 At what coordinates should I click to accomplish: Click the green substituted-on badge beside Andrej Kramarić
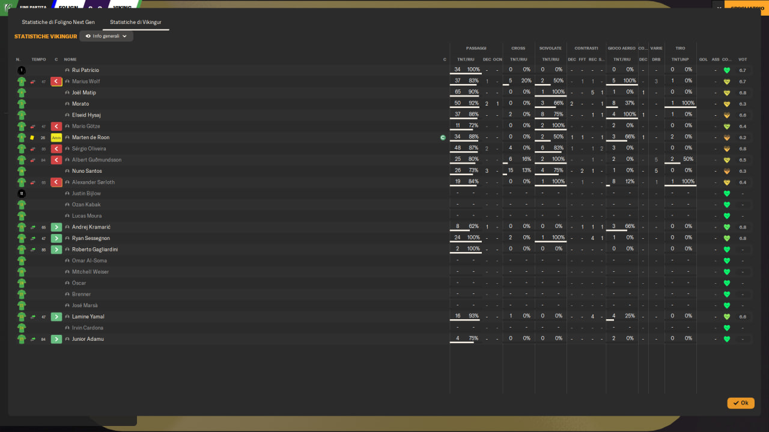point(56,227)
